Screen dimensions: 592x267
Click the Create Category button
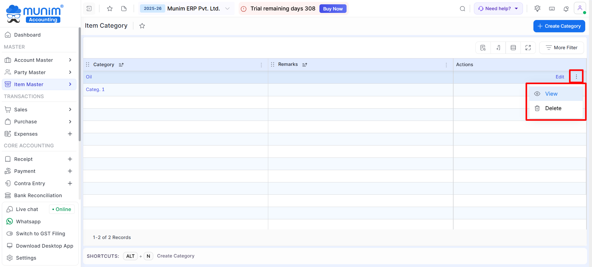tap(559, 26)
